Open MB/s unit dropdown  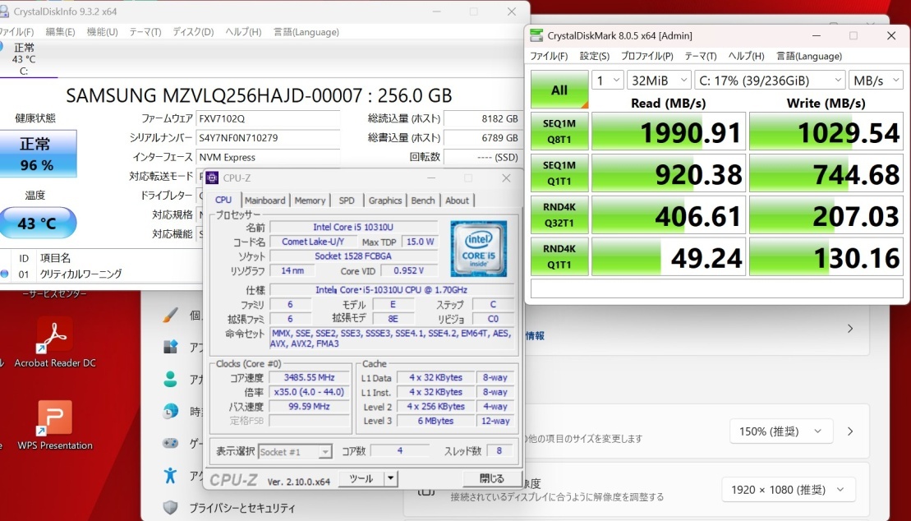876,81
